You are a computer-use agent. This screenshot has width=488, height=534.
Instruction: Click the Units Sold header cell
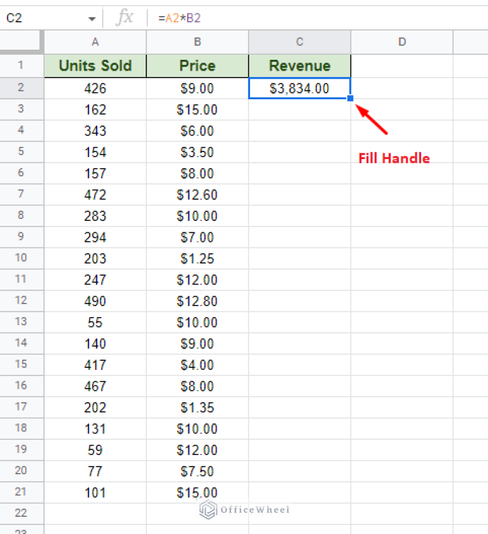(x=95, y=66)
